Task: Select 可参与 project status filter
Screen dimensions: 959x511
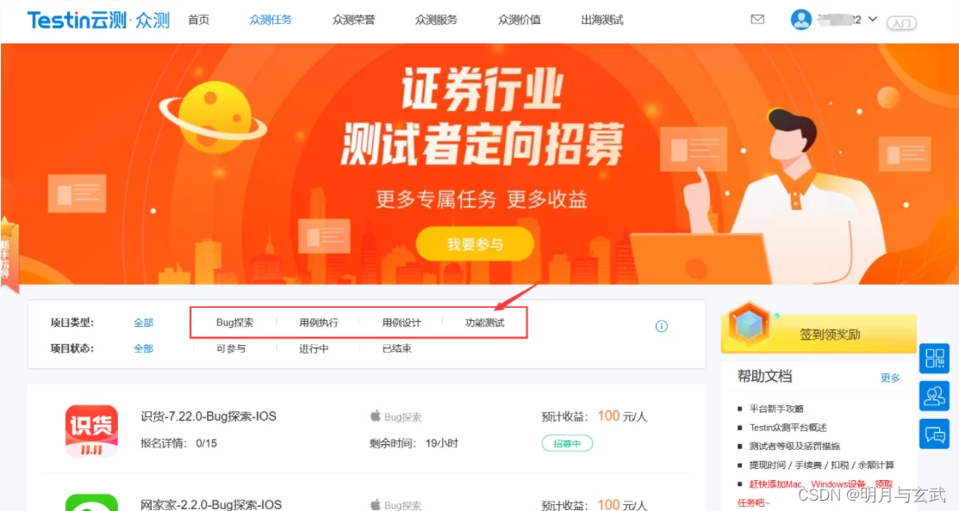Action: click(x=231, y=348)
